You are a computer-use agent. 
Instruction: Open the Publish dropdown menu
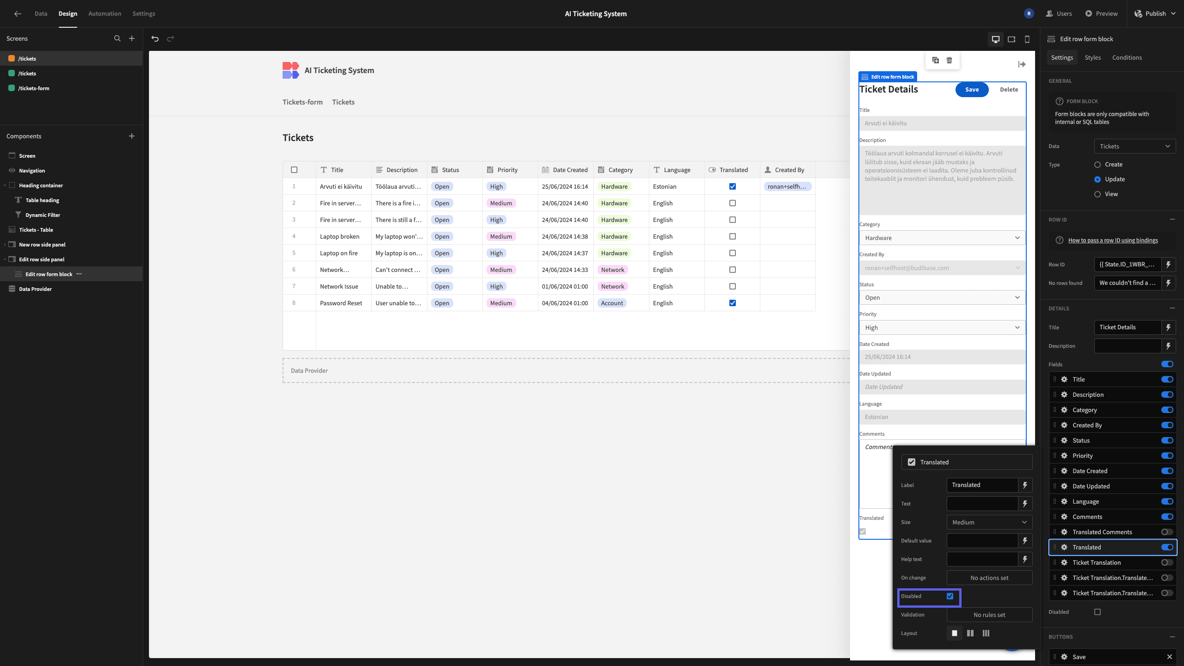[x=1155, y=14]
